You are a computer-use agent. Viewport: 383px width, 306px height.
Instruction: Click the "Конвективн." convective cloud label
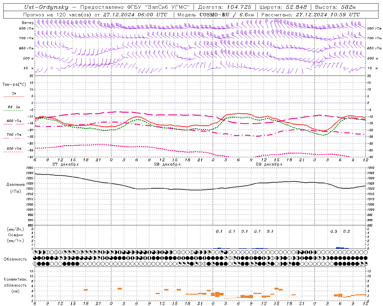point(16,279)
